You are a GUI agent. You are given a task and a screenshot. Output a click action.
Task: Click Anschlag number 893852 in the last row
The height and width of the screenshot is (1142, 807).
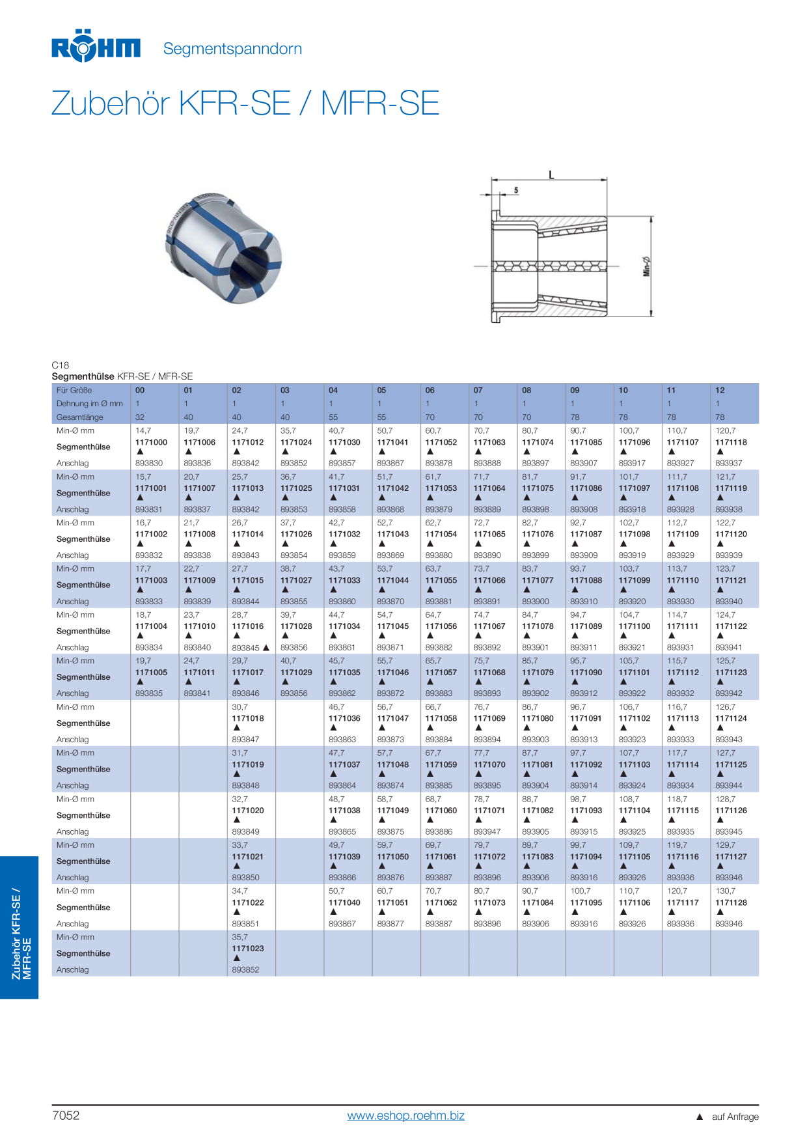[245, 969]
